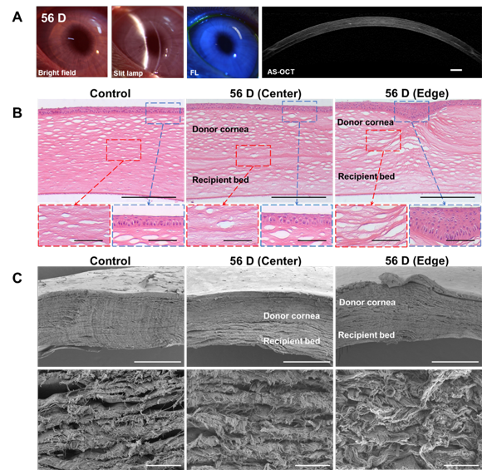
Task: Click the panel B letter label
Action: (x=17, y=113)
